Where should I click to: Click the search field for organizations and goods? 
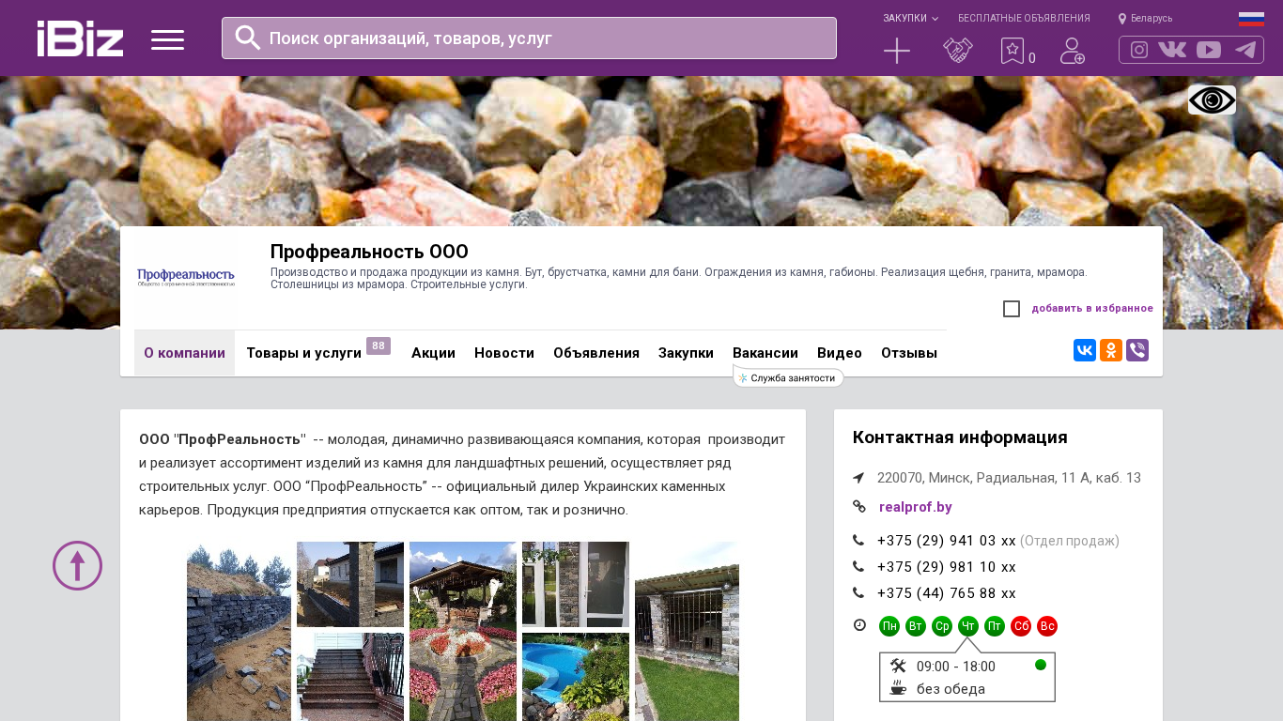529,38
